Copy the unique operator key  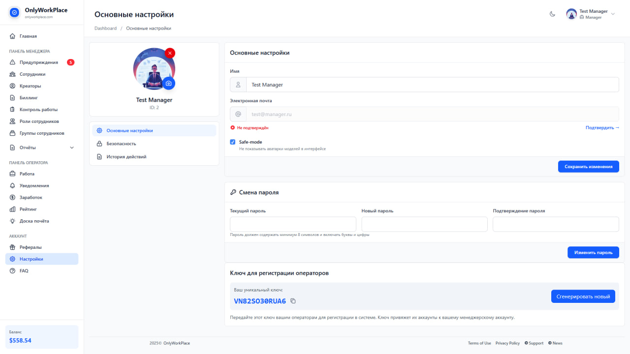tap(293, 300)
